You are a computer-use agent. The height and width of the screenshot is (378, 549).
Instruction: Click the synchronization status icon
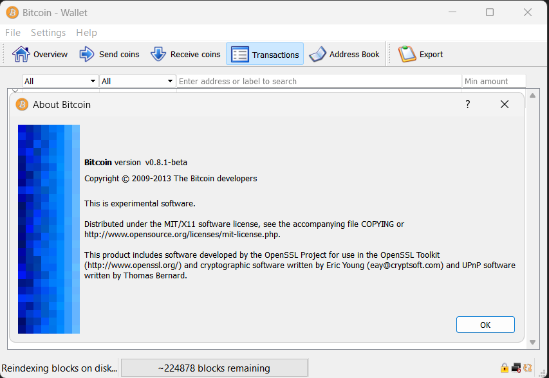[527, 368]
